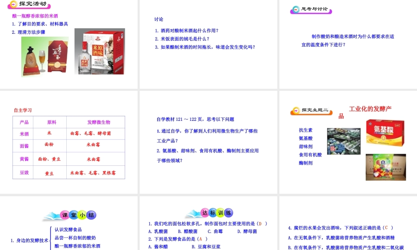Choose option B. 豆腐和豆浆 in question 2
Screen dimensions: 417x250
tap(206, 247)
